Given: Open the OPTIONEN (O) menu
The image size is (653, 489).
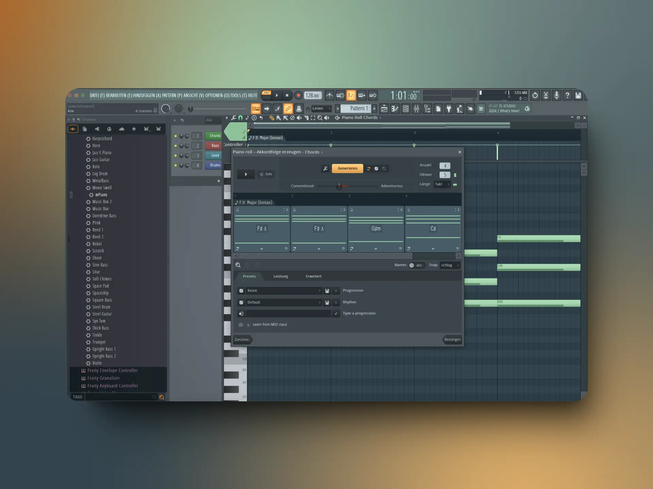Looking at the screenshot, I should (217, 95).
